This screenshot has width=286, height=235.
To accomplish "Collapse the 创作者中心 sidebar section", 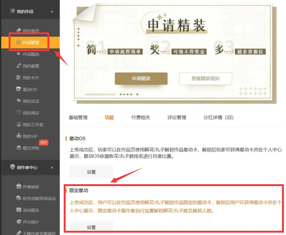I will 52,167.
